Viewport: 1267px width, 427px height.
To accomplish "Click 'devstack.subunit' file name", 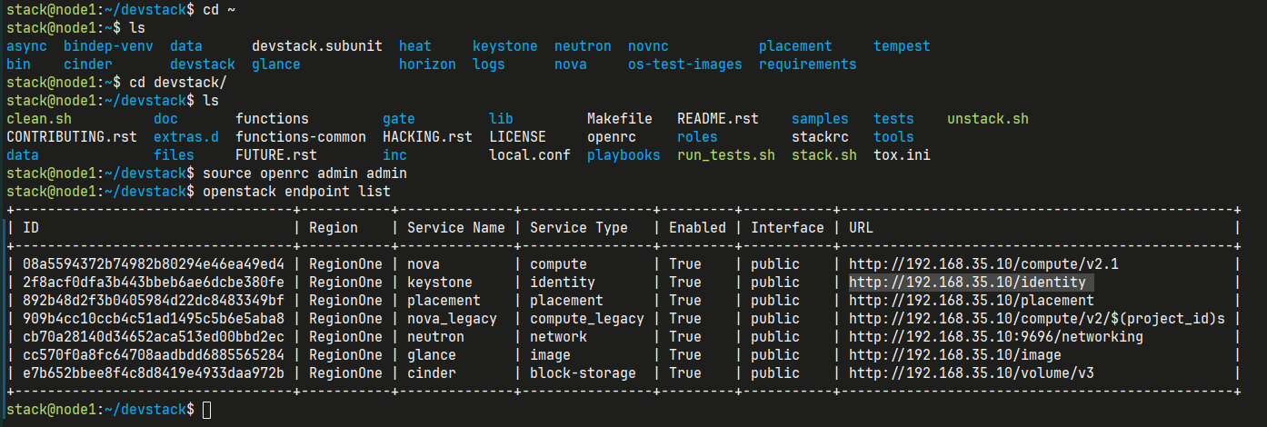I will pos(317,45).
